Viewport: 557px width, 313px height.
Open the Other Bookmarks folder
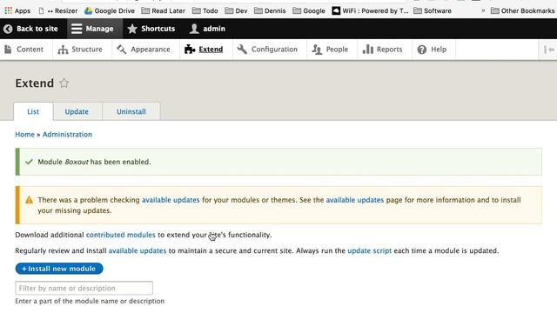tap(522, 10)
